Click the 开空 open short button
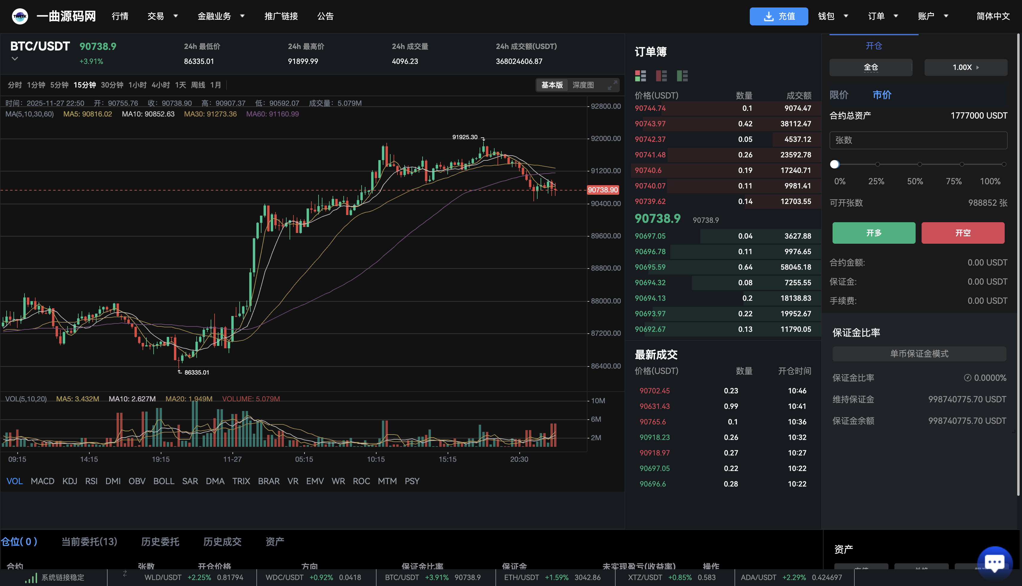1022x586 pixels. [x=963, y=233]
